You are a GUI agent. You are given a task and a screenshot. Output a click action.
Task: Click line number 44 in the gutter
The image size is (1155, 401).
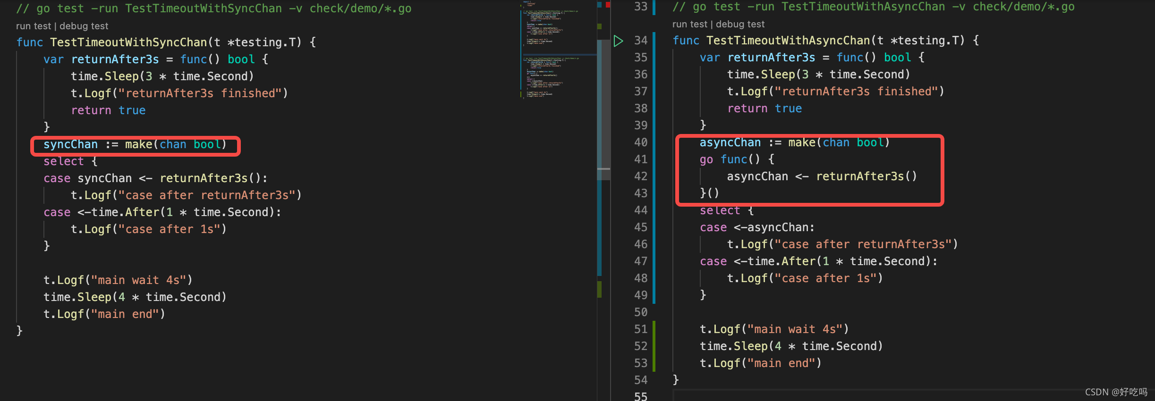pos(641,210)
